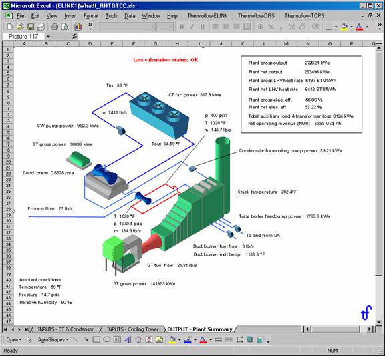Open the Thermoflow-ELINK menu
The image size is (385, 356).
[207, 16]
